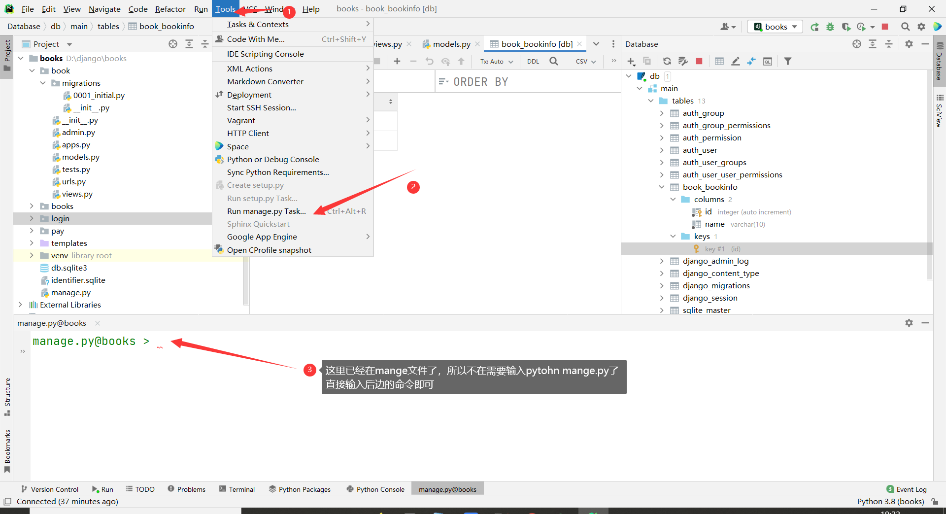Expand the auth_user table node
Image resolution: width=946 pixels, height=514 pixels.
(662, 150)
